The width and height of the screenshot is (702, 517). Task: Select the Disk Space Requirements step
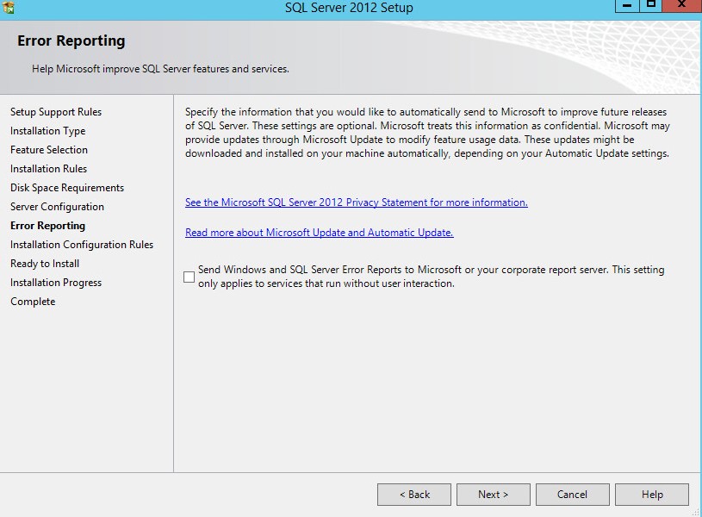click(x=67, y=188)
